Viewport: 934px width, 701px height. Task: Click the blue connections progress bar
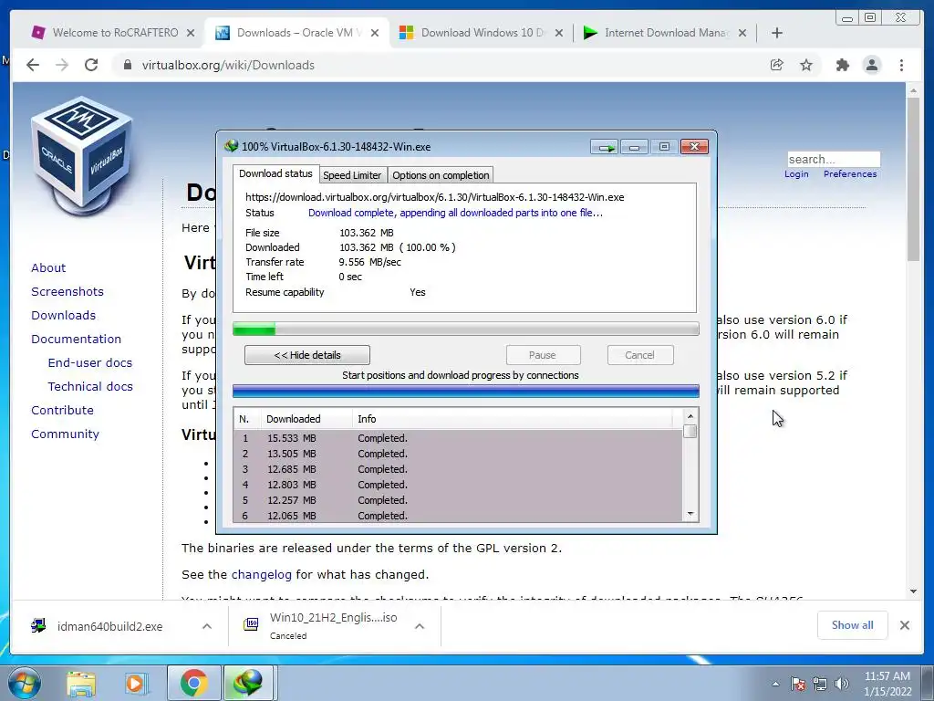(x=466, y=391)
